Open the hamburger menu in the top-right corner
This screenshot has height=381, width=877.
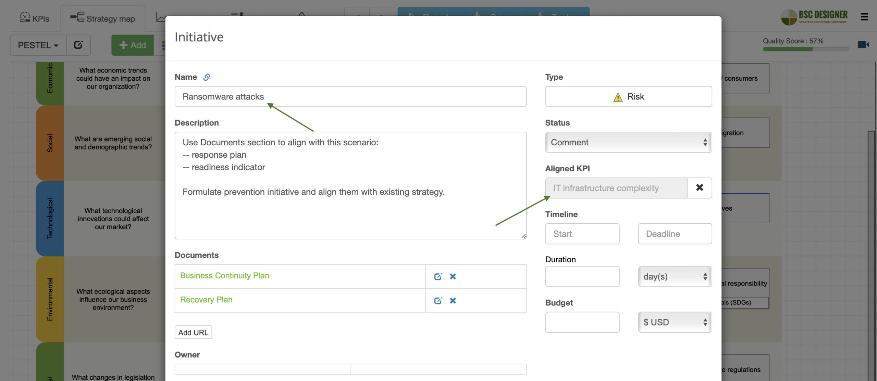click(x=864, y=16)
